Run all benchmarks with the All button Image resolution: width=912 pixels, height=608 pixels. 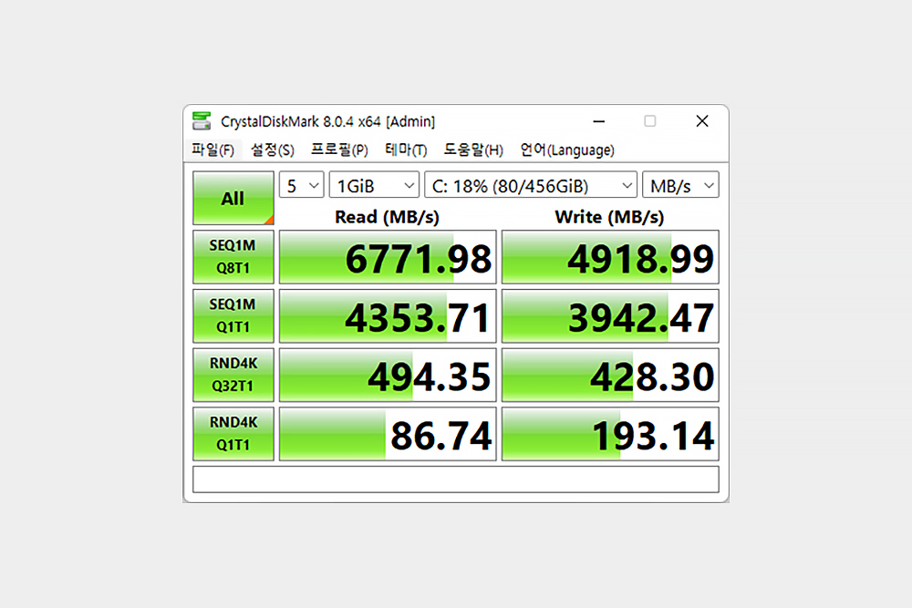233,198
